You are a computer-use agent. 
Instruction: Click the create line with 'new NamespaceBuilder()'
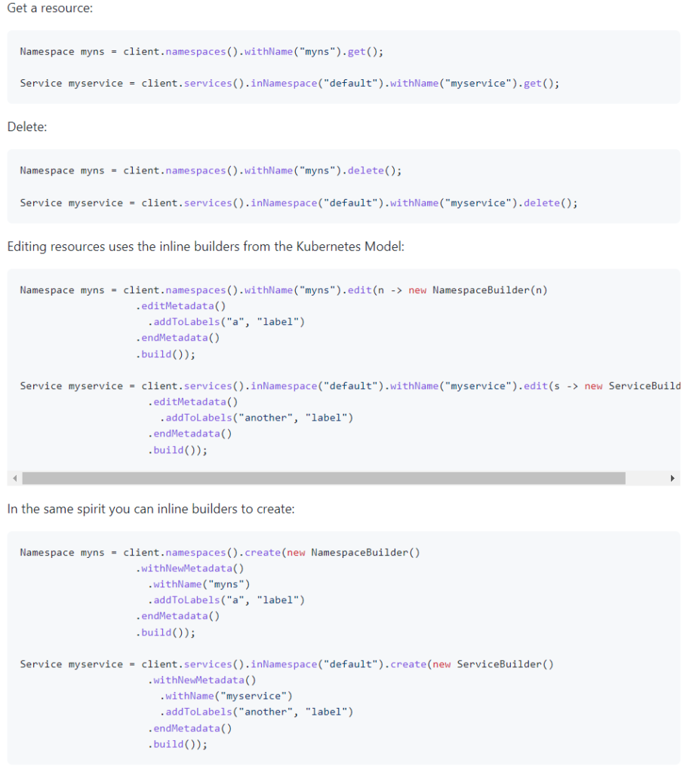(220, 553)
